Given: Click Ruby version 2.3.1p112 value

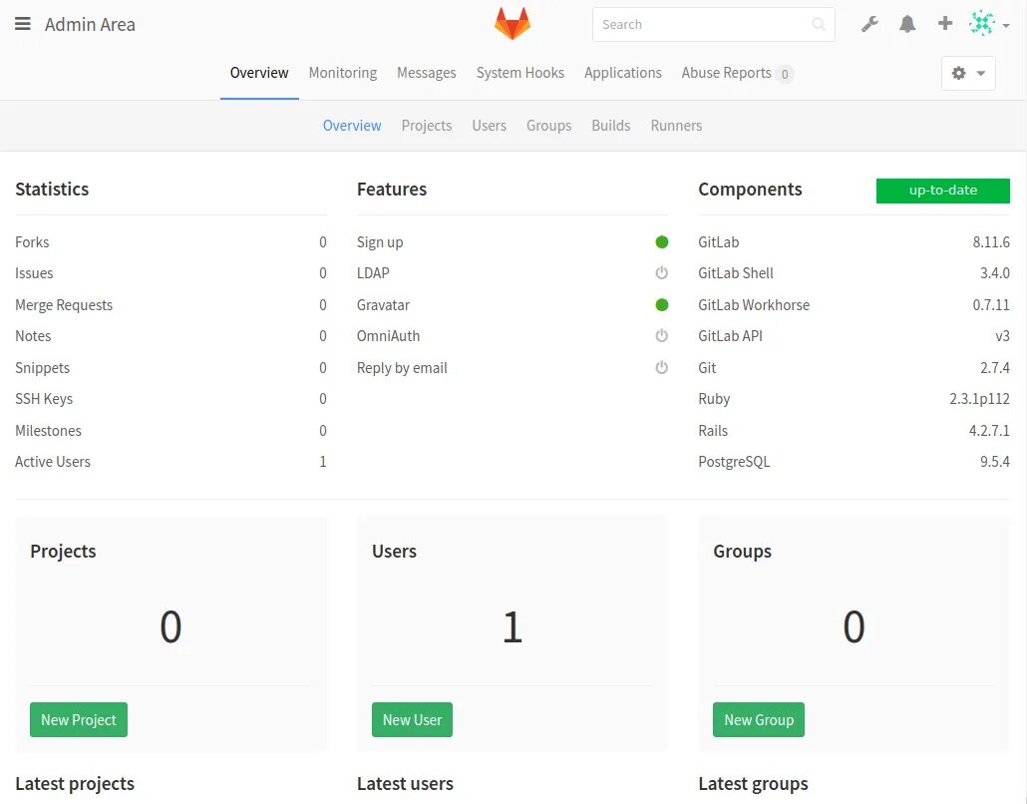Looking at the screenshot, I should click(x=979, y=398).
